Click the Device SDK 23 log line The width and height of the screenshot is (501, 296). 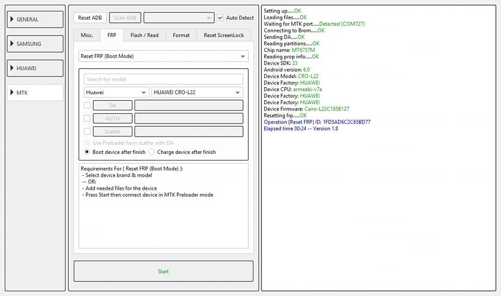pyautogui.click(x=281, y=63)
